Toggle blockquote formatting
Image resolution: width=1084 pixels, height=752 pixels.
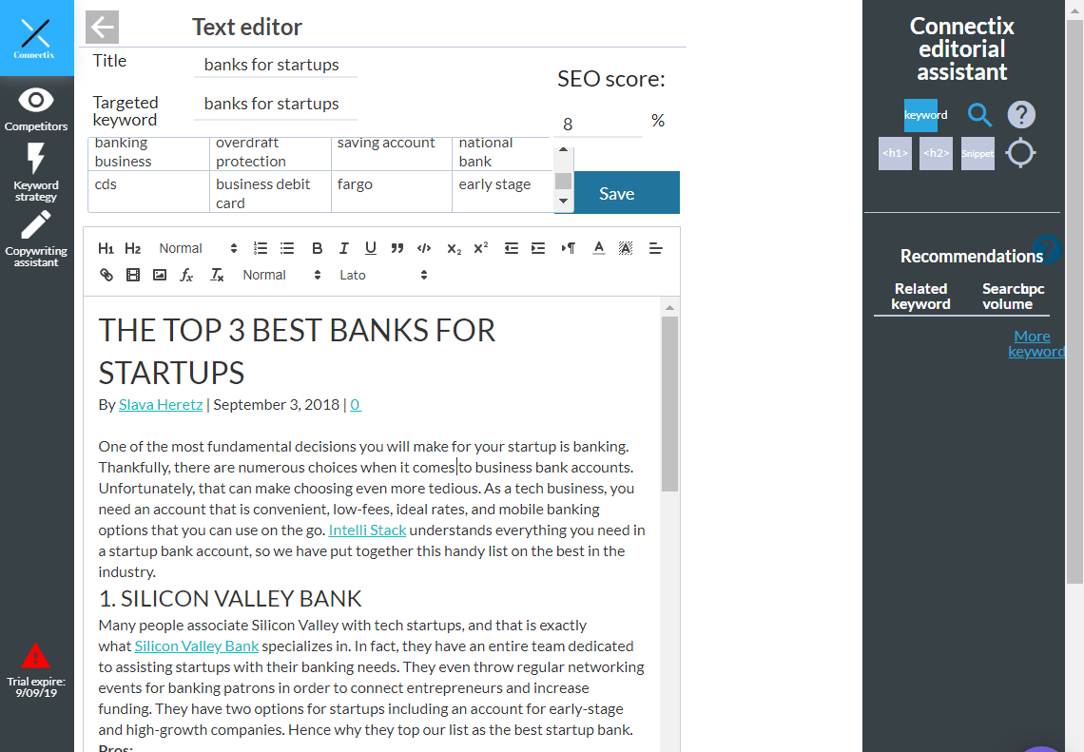pyautogui.click(x=397, y=249)
